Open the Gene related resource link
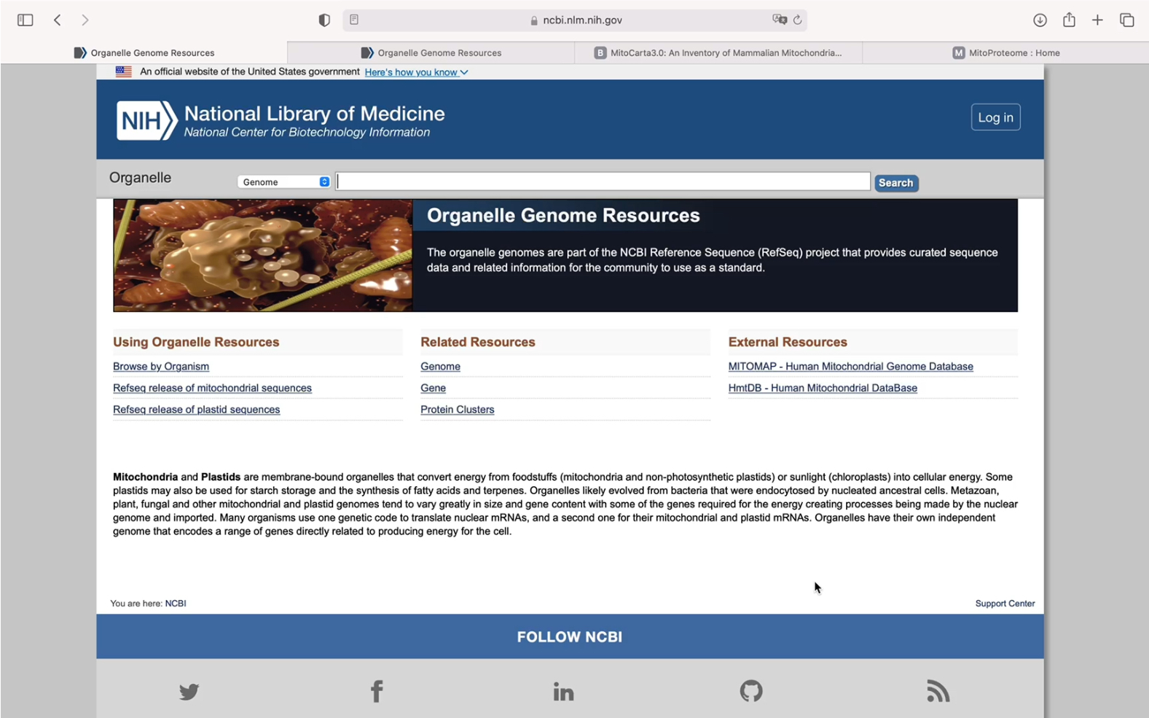Viewport: 1149px width, 718px height. (x=433, y=388)
